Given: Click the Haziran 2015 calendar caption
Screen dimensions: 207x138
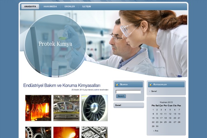Looking at the screenshot, I should coord(166,102).
